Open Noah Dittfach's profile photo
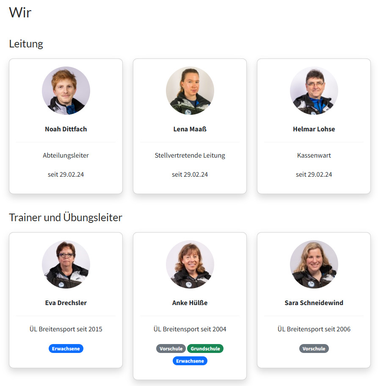Screen dimensions: 378x386 (x=66, y=91)
